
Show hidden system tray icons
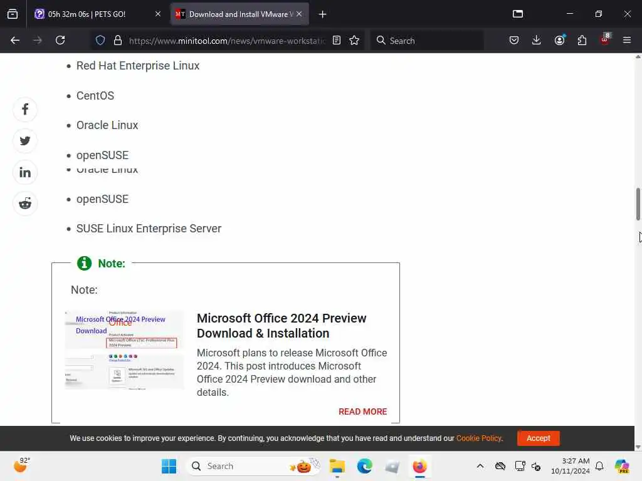point(480,466)
